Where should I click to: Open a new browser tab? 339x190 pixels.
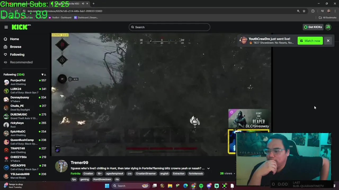coord(93,4)
